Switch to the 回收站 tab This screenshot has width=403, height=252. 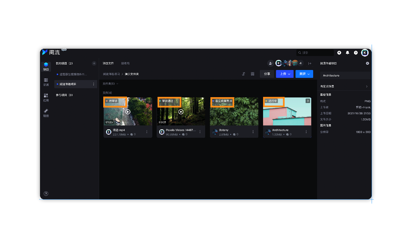pos(125,63)
